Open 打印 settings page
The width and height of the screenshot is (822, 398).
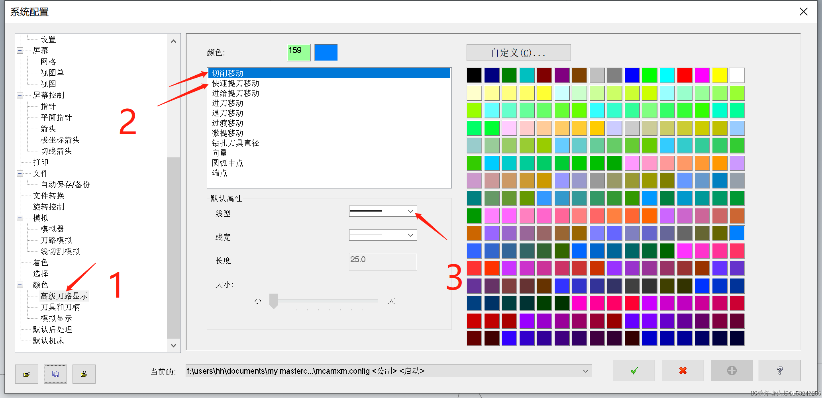[x=41, y=162]
